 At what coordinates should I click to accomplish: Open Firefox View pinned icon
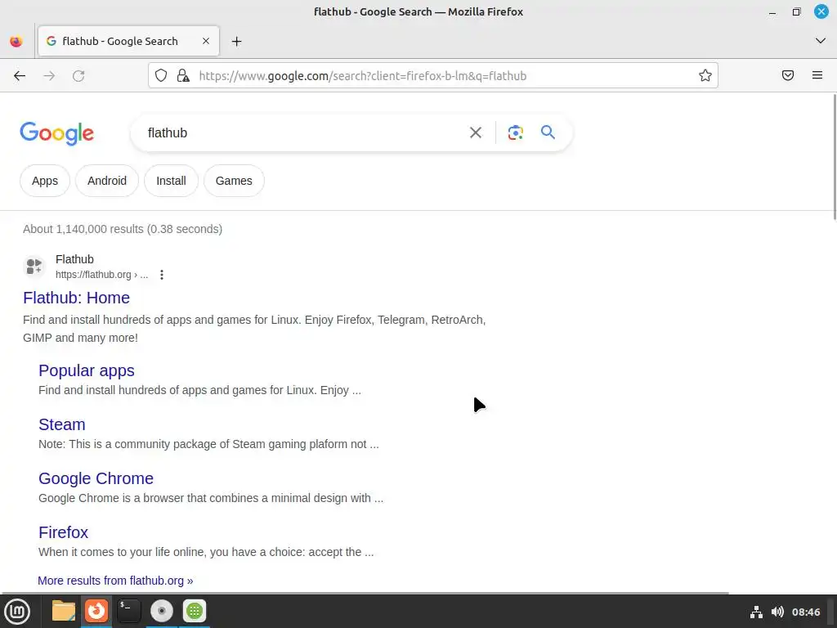[x=16, y=41]
